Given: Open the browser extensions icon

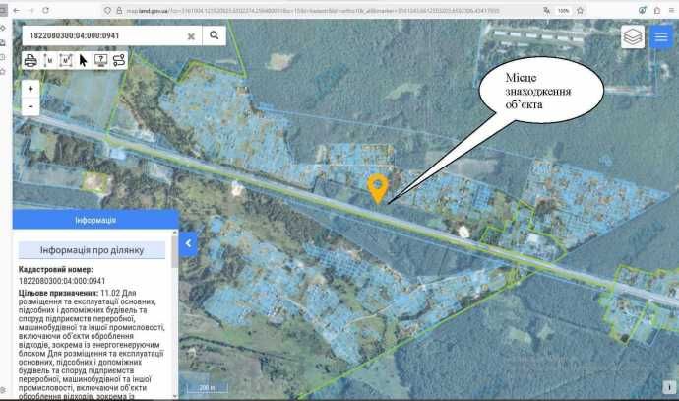Looking at the screenshot, I should click(657, 10).
